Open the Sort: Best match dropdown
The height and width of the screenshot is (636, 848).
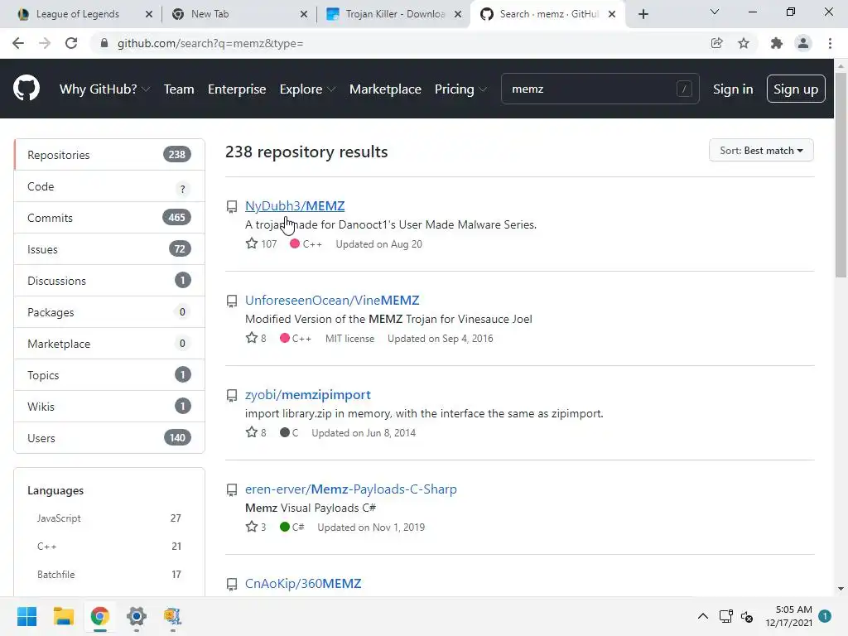761,151
